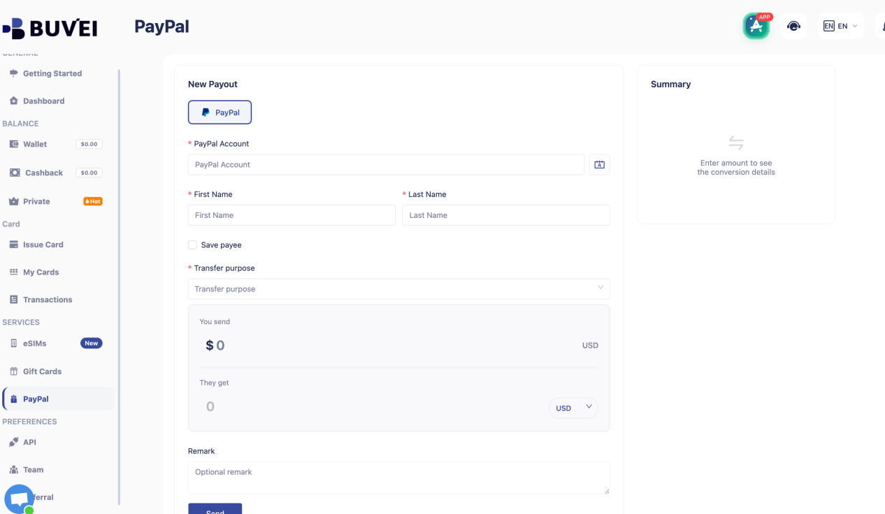Viewport: 885px width, 514px height.
Task: Open the APP download icon
Action: pyautogui.click(x=756, y=26)
